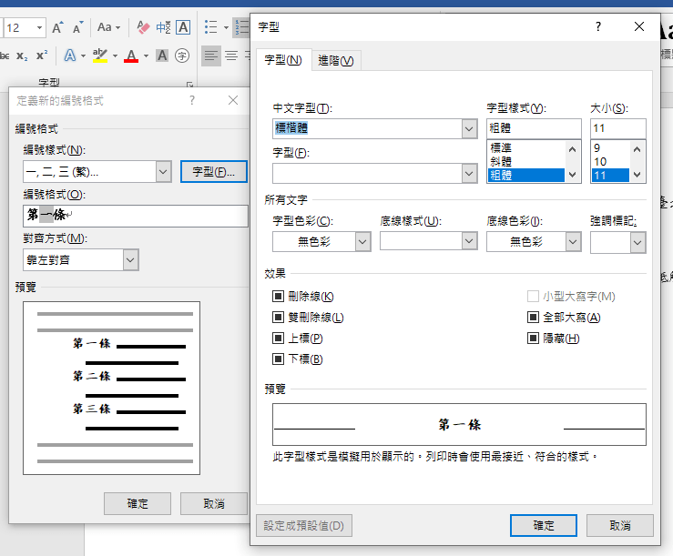The height and width of the screenshot is (556, 673).
Task: Apply the red font color swatch
Action: click(131, 56)
